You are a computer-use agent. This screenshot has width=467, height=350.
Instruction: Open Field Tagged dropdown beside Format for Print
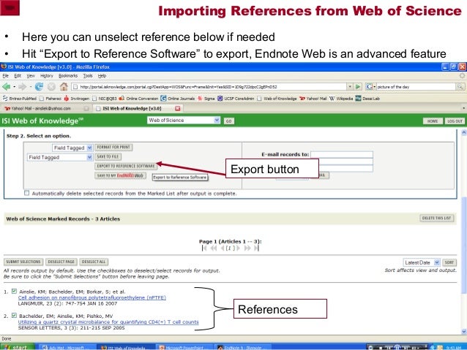(72, 148)
